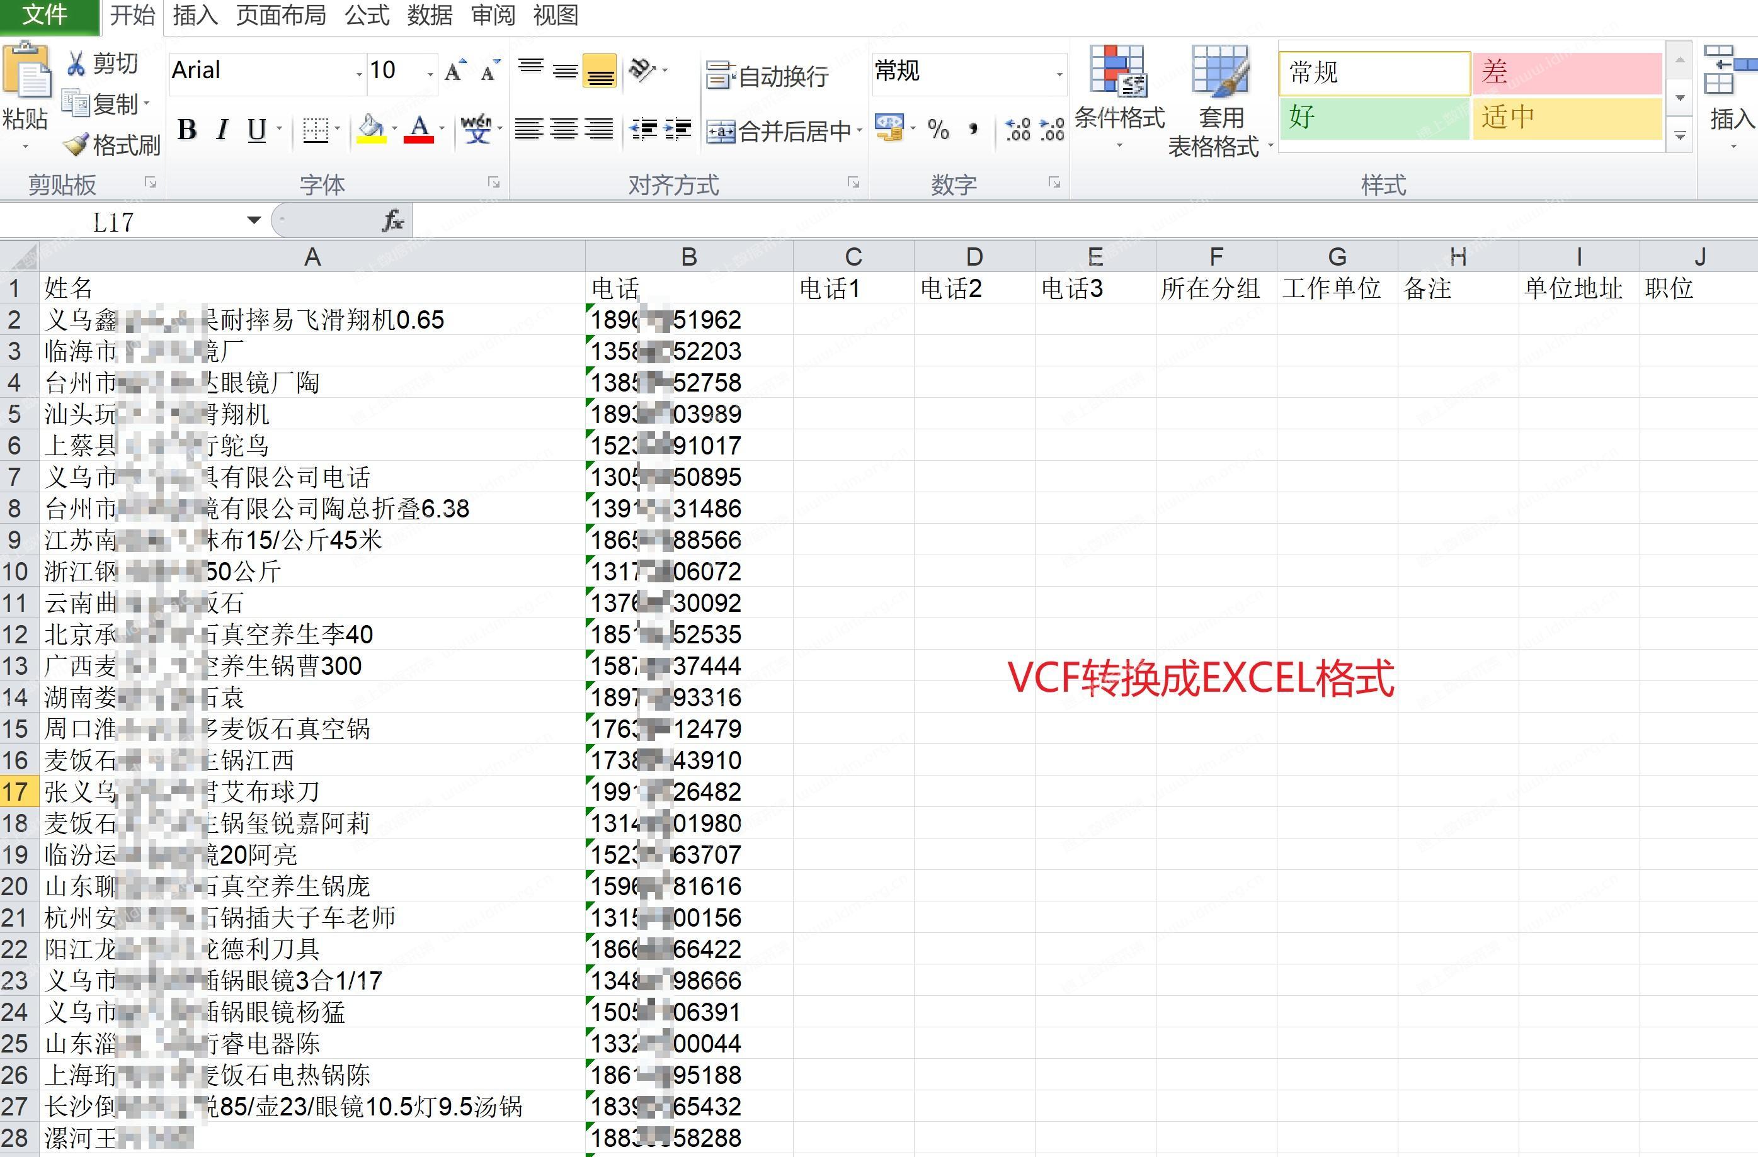The height and width of the screenshot is (1157, 1758).
Task: Open the wén phonetic guide tool
Action: 476,129
